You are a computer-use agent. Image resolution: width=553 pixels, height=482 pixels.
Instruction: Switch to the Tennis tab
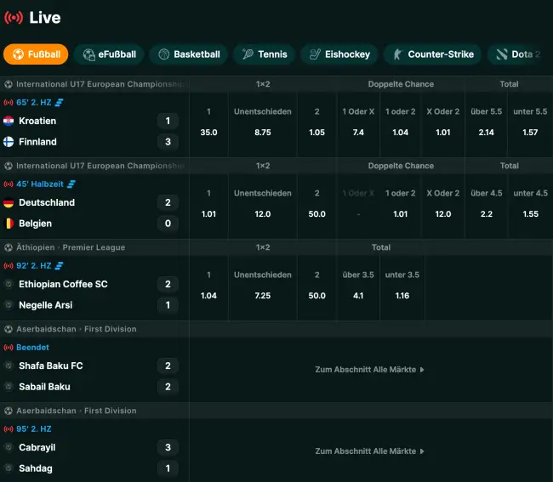[x=264, y=54]
